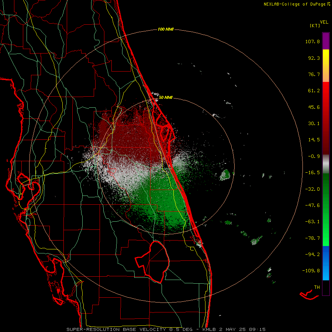
Task: Click the [KT] units label
Action: (x=315, y=25)
